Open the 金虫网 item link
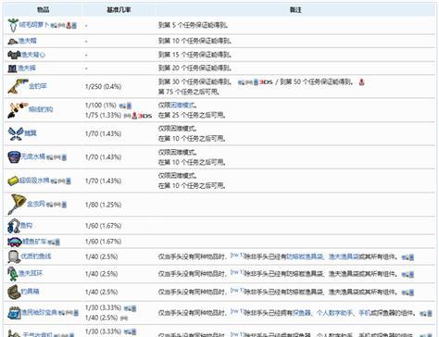The width and height of the screenshot is (439, 337). coord(36,204)
